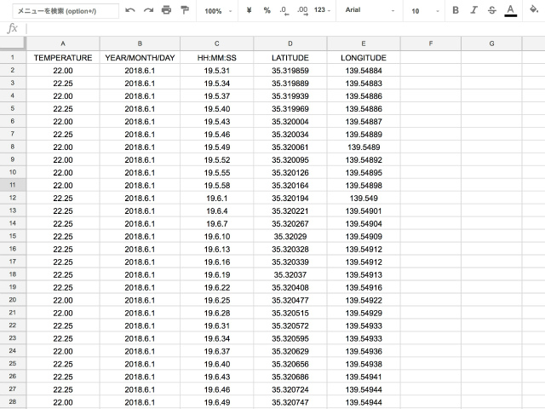Click the HH:MM:SS header cell
Viewport: 545px width, 409px height.
tap(217, 57)
